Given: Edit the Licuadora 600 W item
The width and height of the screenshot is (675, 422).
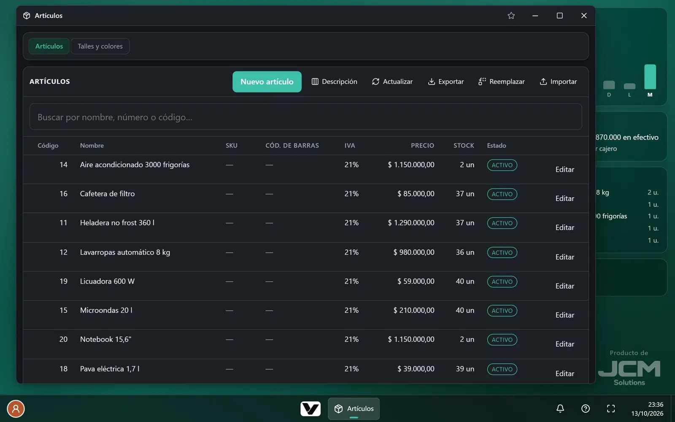Looking at the screenshot, I should [564, 286].
